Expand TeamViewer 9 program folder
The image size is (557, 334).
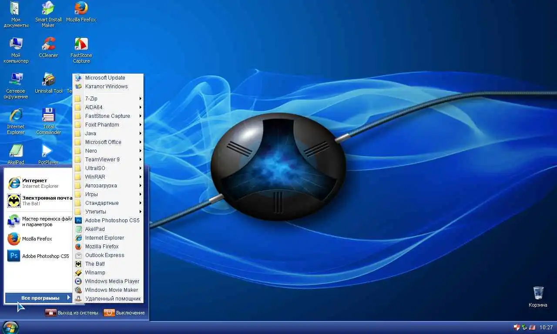(108, 160)
